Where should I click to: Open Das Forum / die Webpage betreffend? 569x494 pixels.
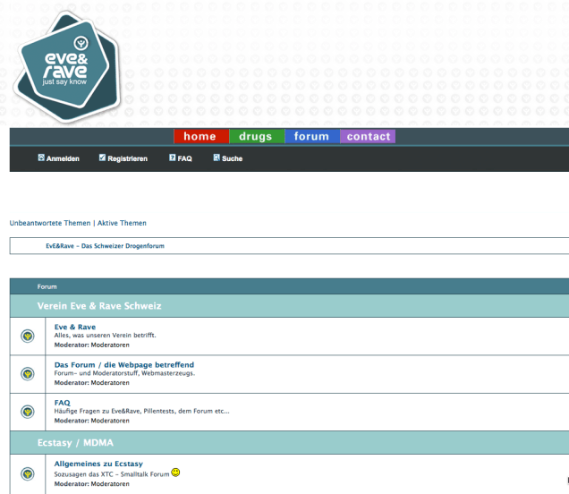pos(123,365)
